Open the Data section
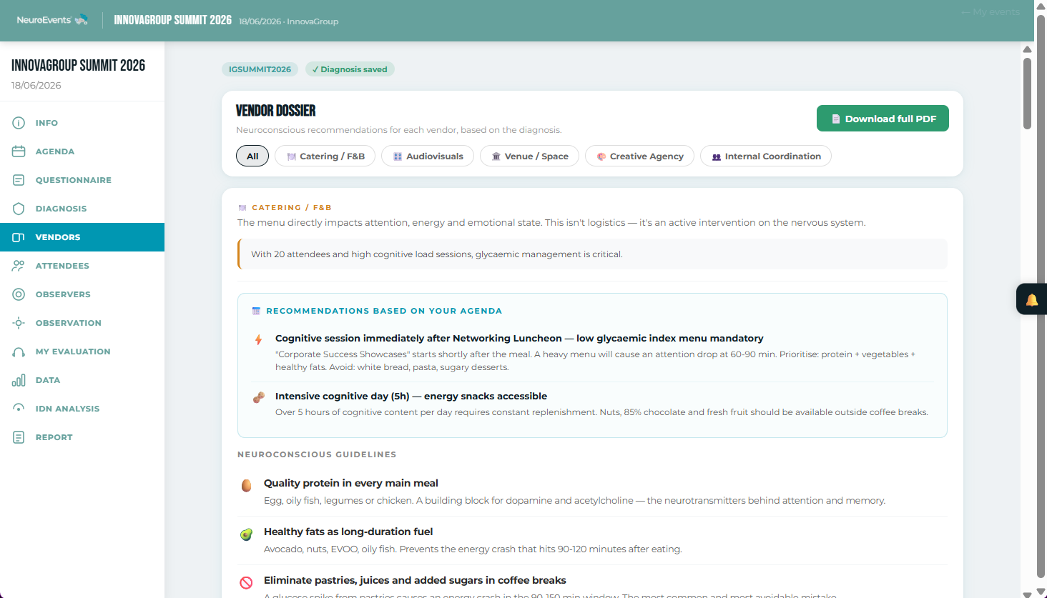The width and height of the screenshot is (1047, 598). tap(82, 380)
